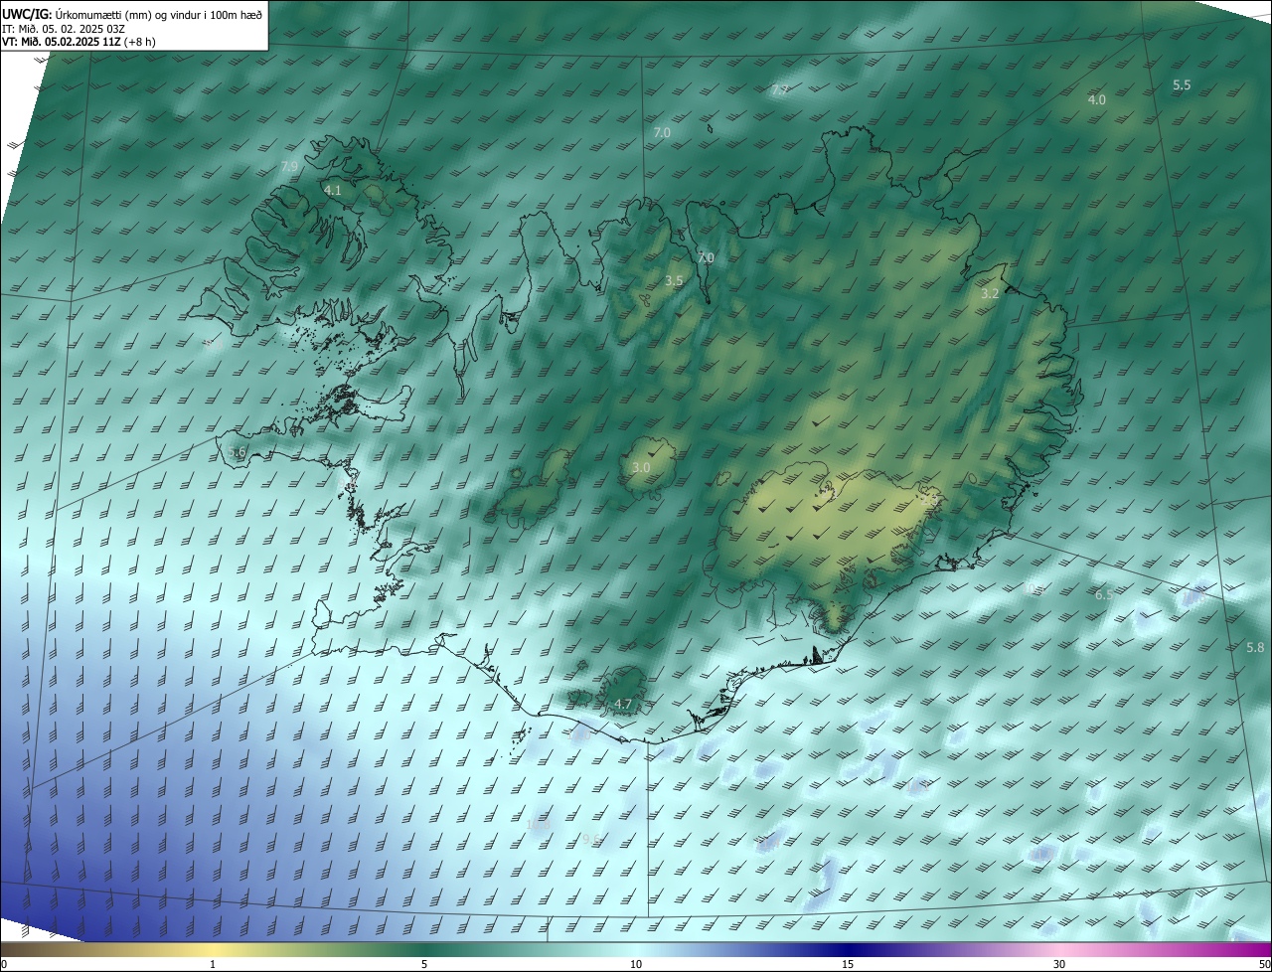1272x972 pixels.
Task: Click the colour scale tick label 1
Action: pyautogui.click(x=213, y=964)
